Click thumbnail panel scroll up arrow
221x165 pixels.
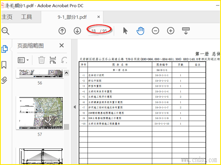tap(66, 73)
